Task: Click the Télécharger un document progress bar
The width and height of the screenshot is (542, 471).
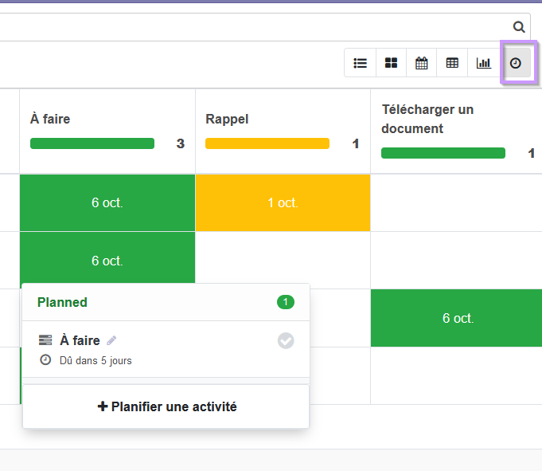Action: tap(443, 153)
